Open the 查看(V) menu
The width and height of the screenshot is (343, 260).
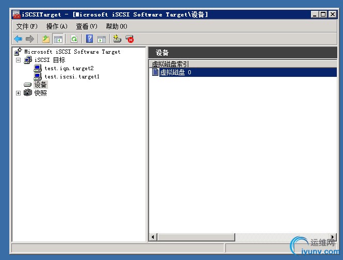(x=87, y=26)
